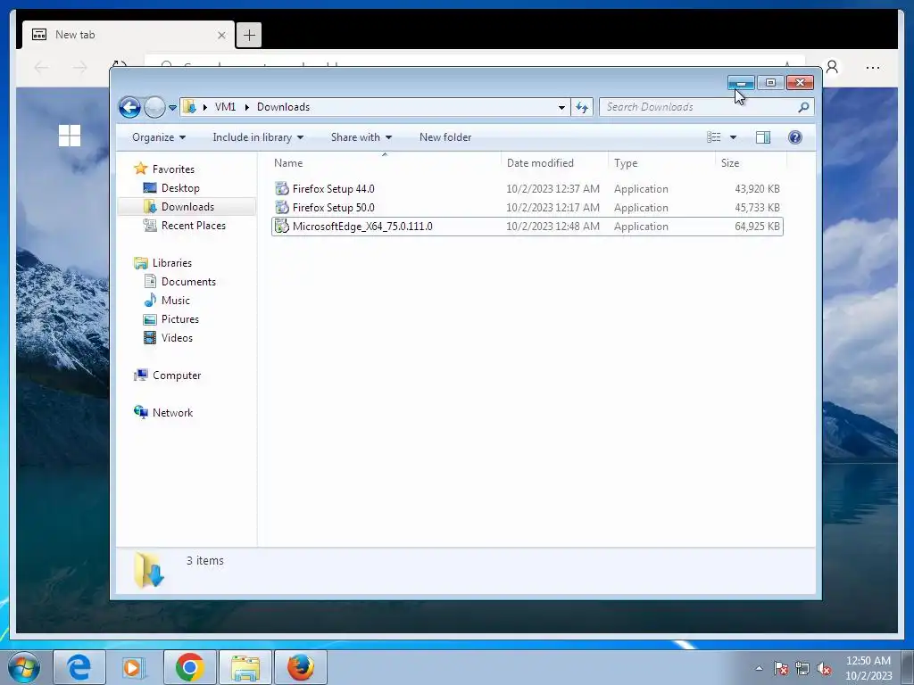
Task: Click the network status tray icon
Action: pos(802,668)
